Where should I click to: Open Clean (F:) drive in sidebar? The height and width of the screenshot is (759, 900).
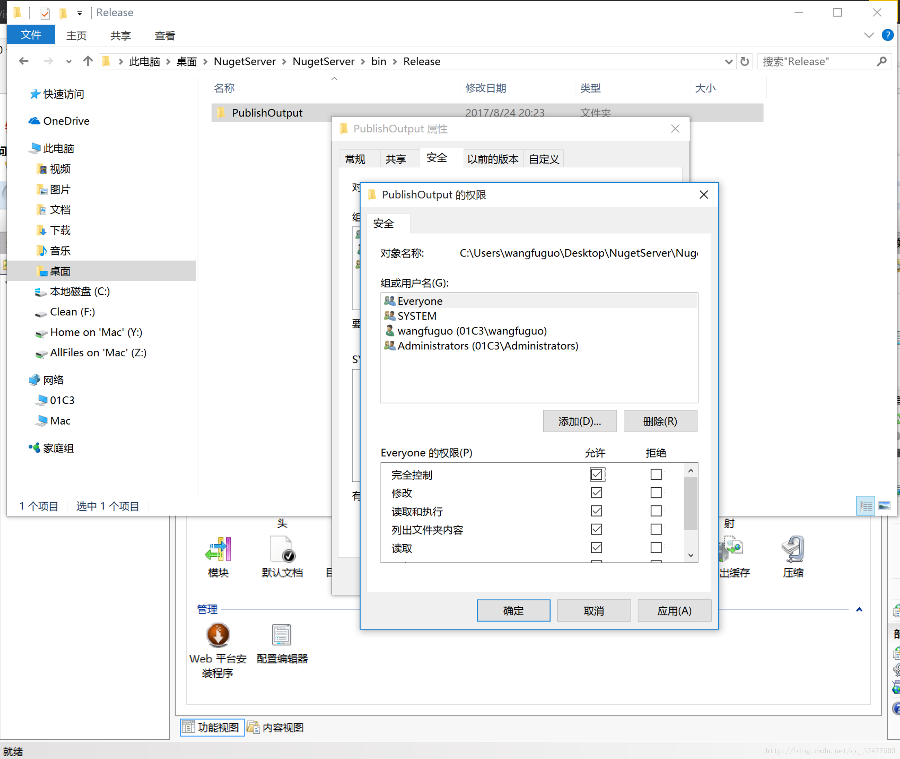click(65, 312)
